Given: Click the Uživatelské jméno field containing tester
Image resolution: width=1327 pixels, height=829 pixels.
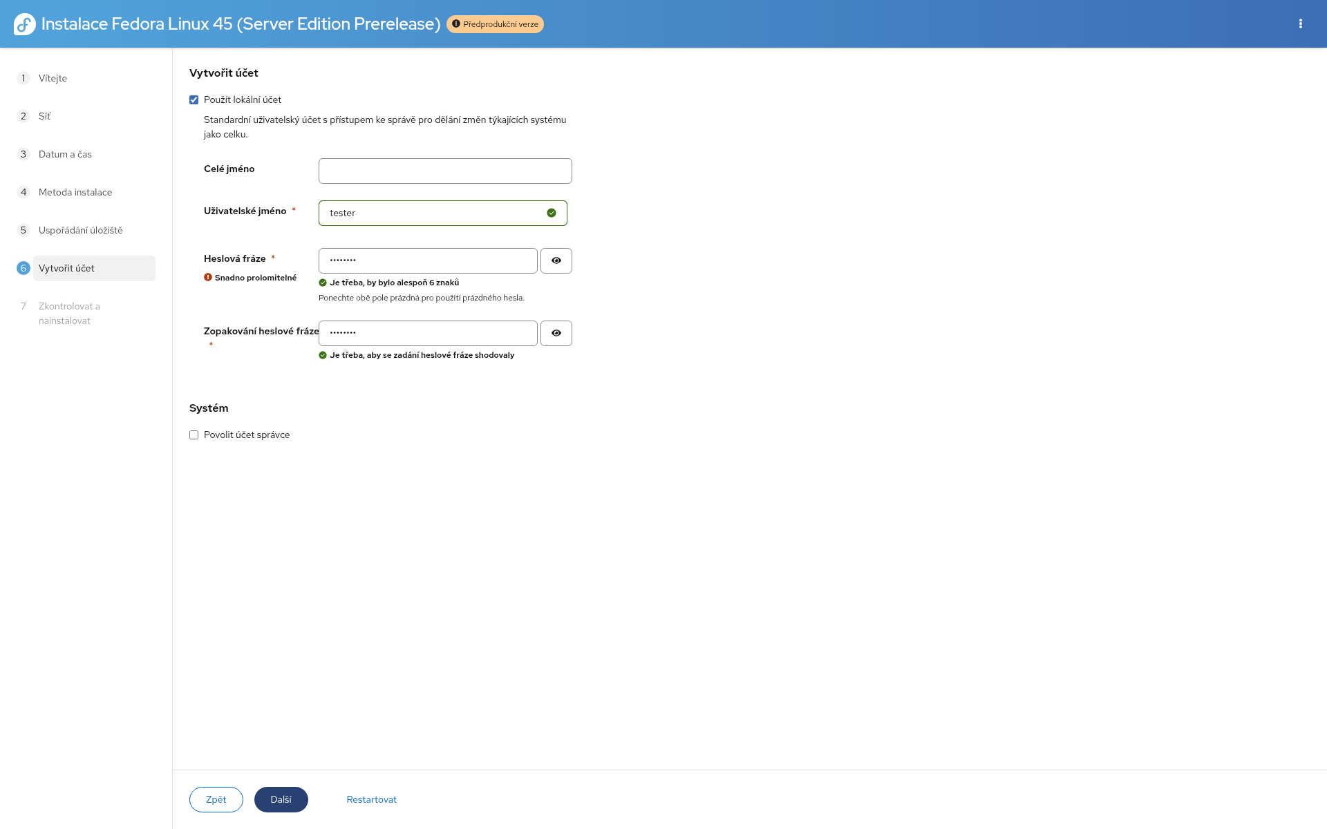Looking at the screenshot, I should tap(443, 213).
